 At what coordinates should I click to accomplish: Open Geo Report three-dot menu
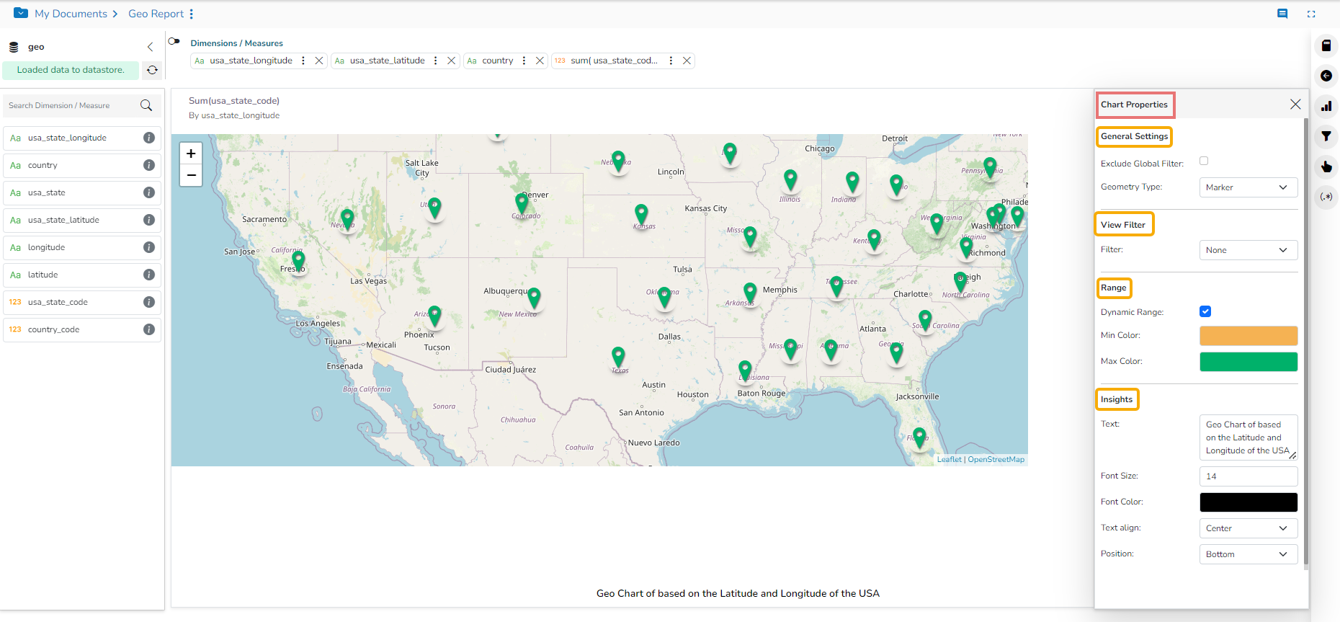tap(192, 14)
